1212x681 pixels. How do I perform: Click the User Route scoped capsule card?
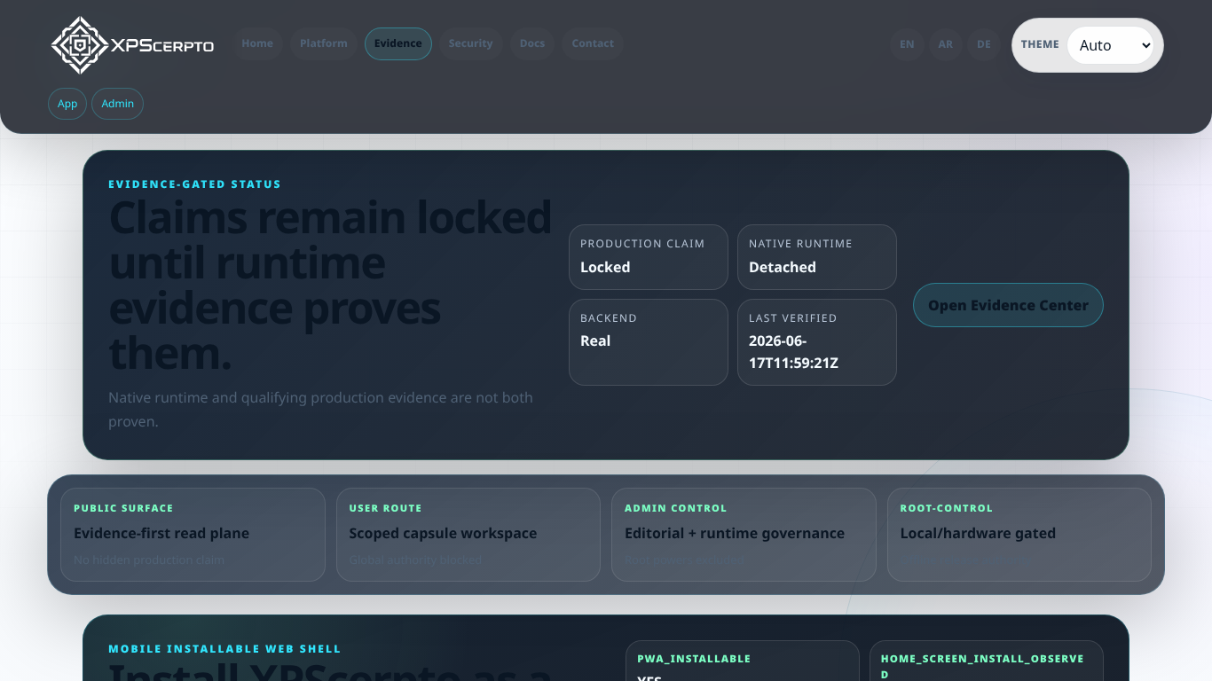468,535
